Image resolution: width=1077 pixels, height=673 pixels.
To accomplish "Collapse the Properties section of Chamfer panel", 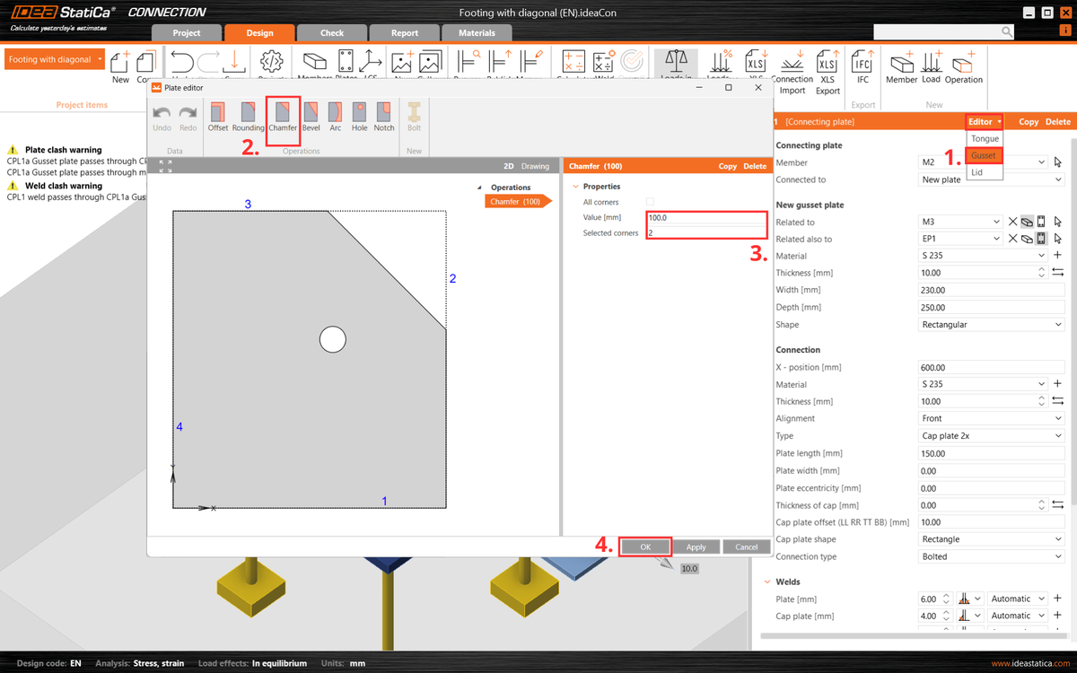I will (574, 186).
